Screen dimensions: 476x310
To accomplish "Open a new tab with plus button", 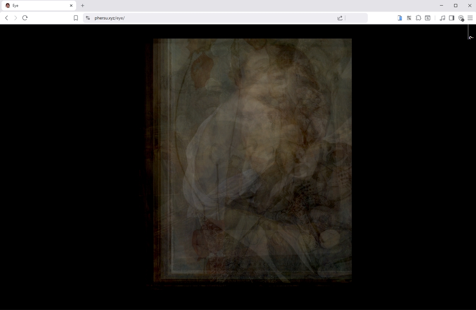I will click(83, 6).
